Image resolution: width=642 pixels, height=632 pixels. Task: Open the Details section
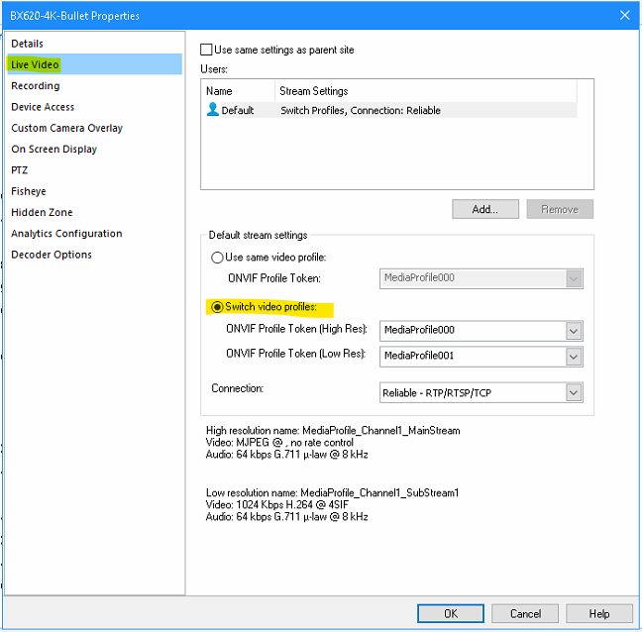(27, 44)
